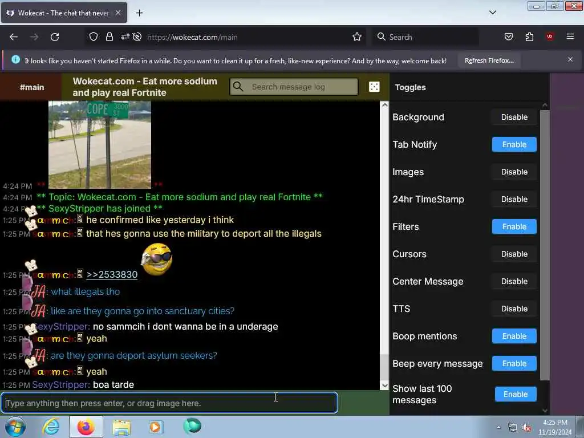Open the list all tabs chevron
The height and width of the screenshot is (438, 584).
click(x=492, y=13)
